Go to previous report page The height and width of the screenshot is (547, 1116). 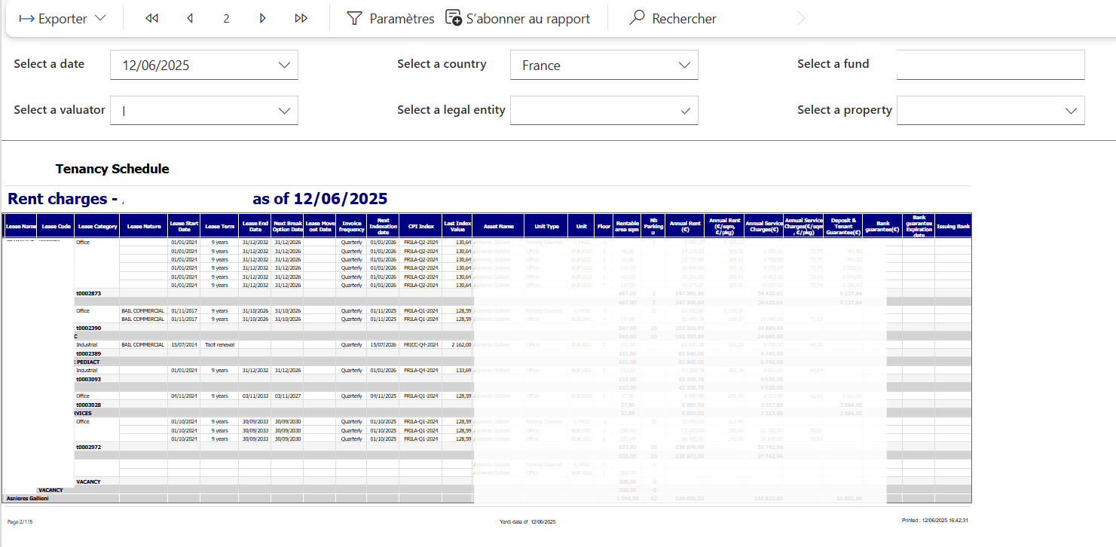pyautogui.click(x=189, y=19)
